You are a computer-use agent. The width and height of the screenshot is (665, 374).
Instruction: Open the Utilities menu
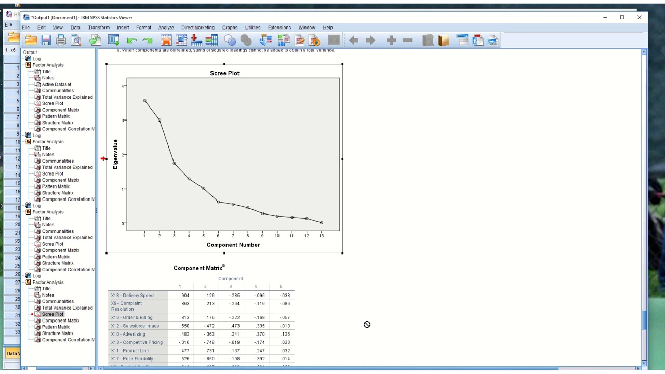click(253, 28)
